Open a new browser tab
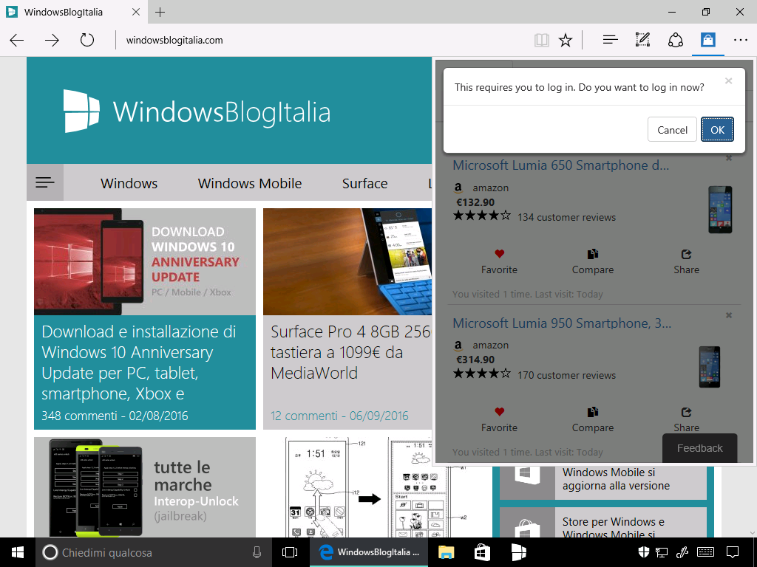 (160, 12)
